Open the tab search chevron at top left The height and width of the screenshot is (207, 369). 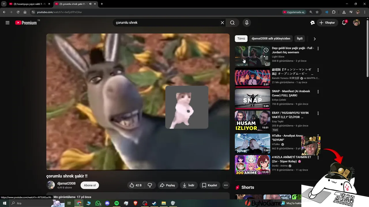click(4, 4)
